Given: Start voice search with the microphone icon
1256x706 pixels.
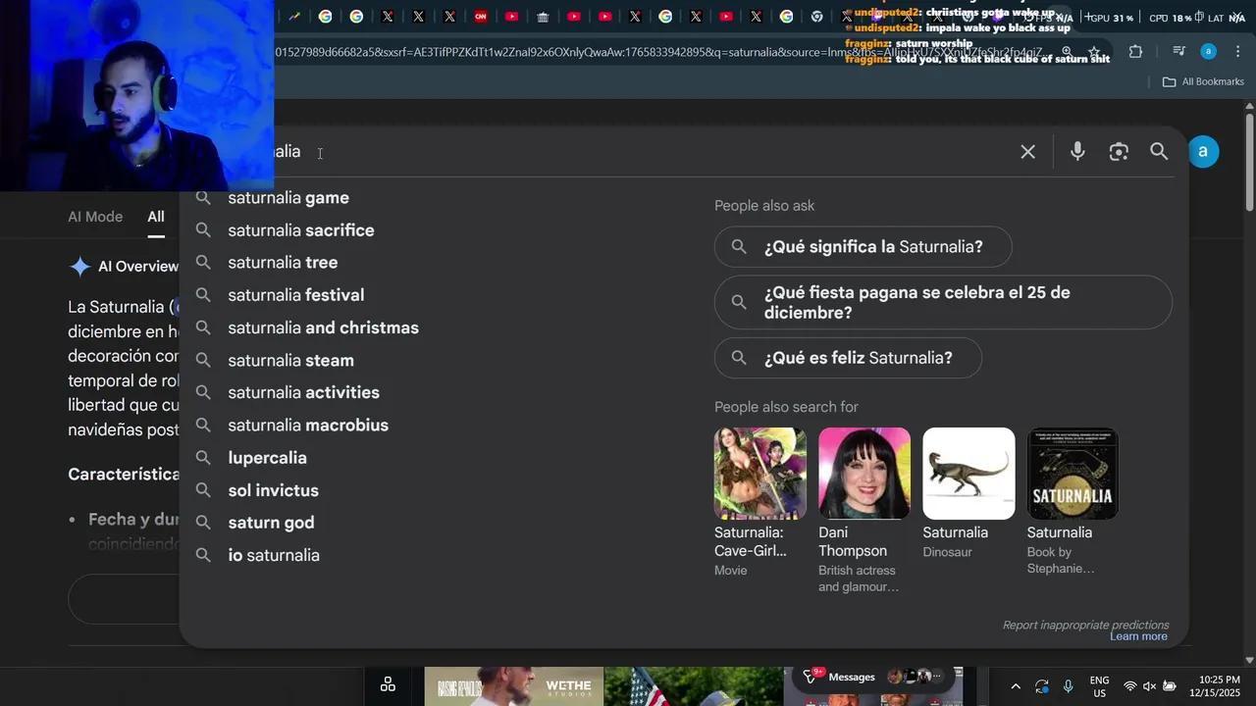Looking at the screenshot, I should 1077,152.
